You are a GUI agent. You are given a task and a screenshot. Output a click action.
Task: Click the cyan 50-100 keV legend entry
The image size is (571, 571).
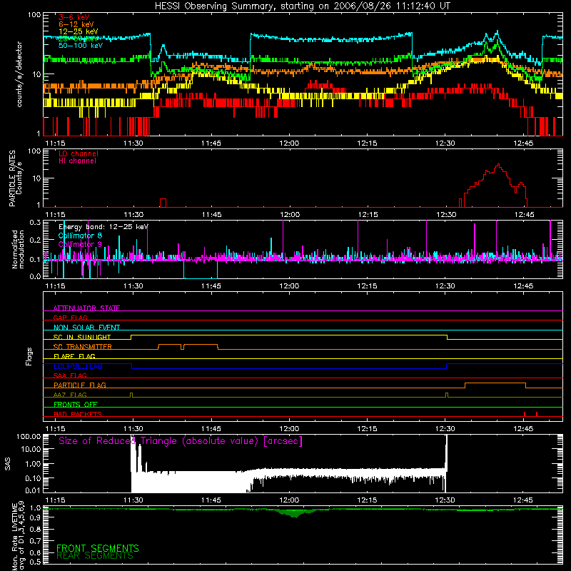[x=81, y=46]
